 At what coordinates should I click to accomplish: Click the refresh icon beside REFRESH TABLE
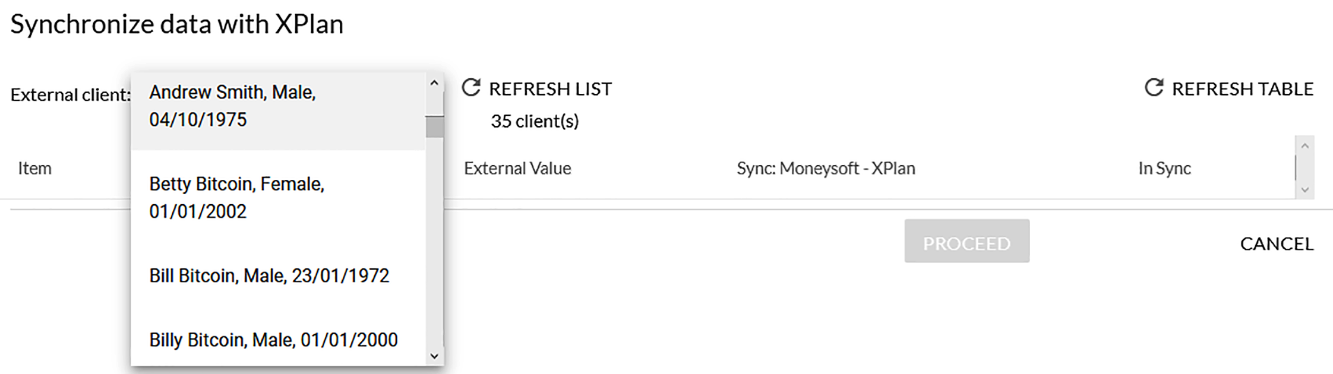pos(1154,88)
